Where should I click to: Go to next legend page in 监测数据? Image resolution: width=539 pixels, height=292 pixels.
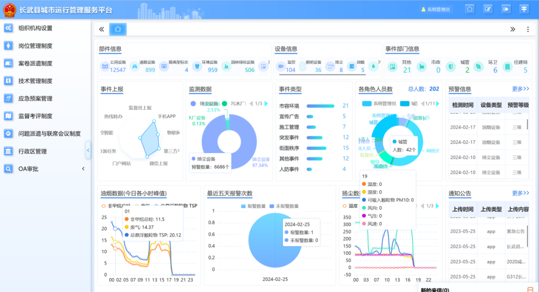pyautogui.click(x=266, y=104)
